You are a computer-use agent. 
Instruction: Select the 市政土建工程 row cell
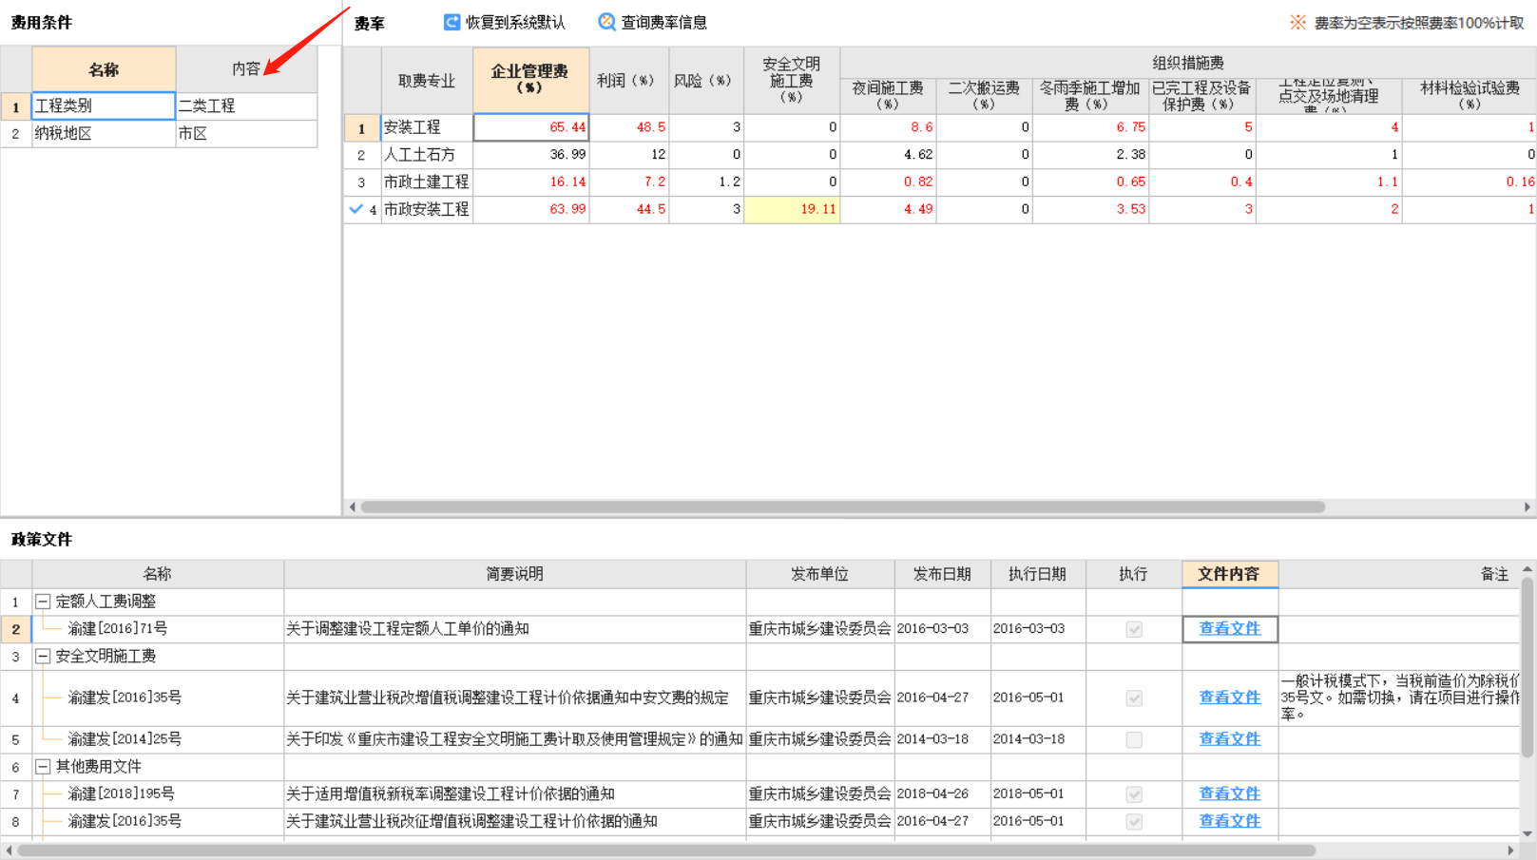(427, 182)
